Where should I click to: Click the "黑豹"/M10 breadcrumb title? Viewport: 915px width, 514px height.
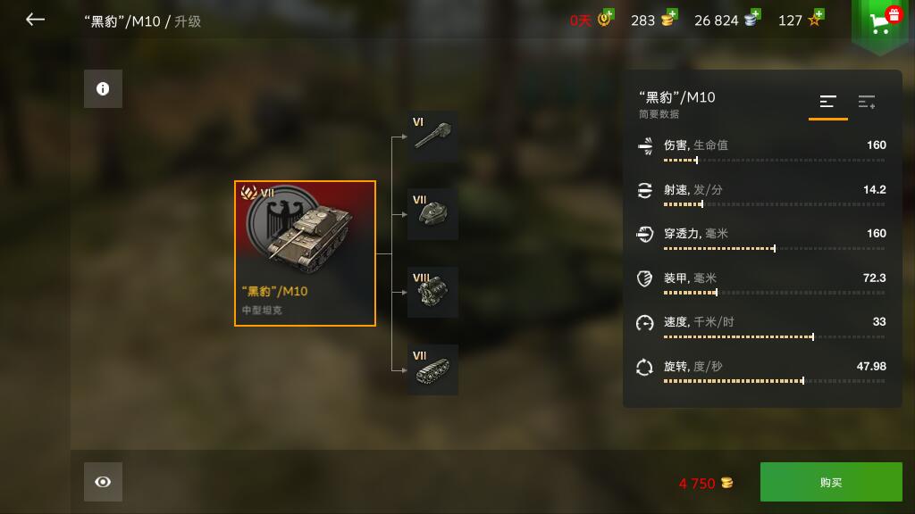(x=122, y=21)
